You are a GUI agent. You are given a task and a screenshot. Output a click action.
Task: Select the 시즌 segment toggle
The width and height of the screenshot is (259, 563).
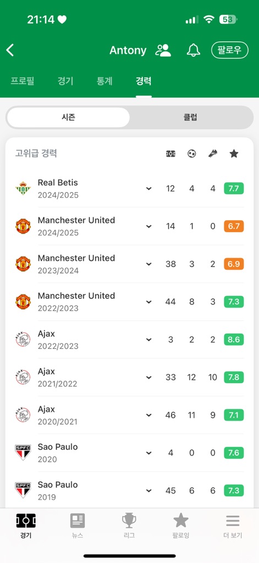pos(68,117)
